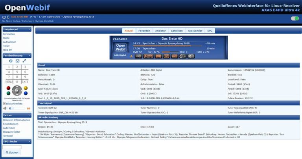The width and height of the screenshot is (302, 159).
Task: Switch to the Alle Sender tab
Action: point(195,31)
